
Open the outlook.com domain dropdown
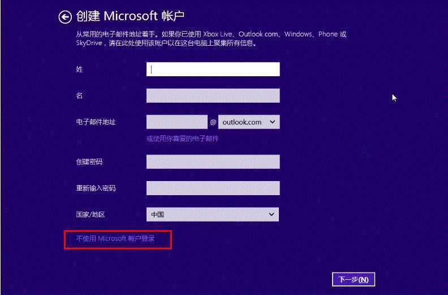(x=249, y=122)
